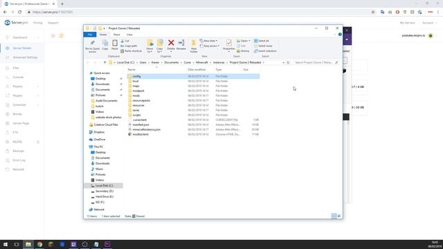This screenshot has height=249, width=443.
Task: Open the Easy access dropdown
Action: (210, 46)
